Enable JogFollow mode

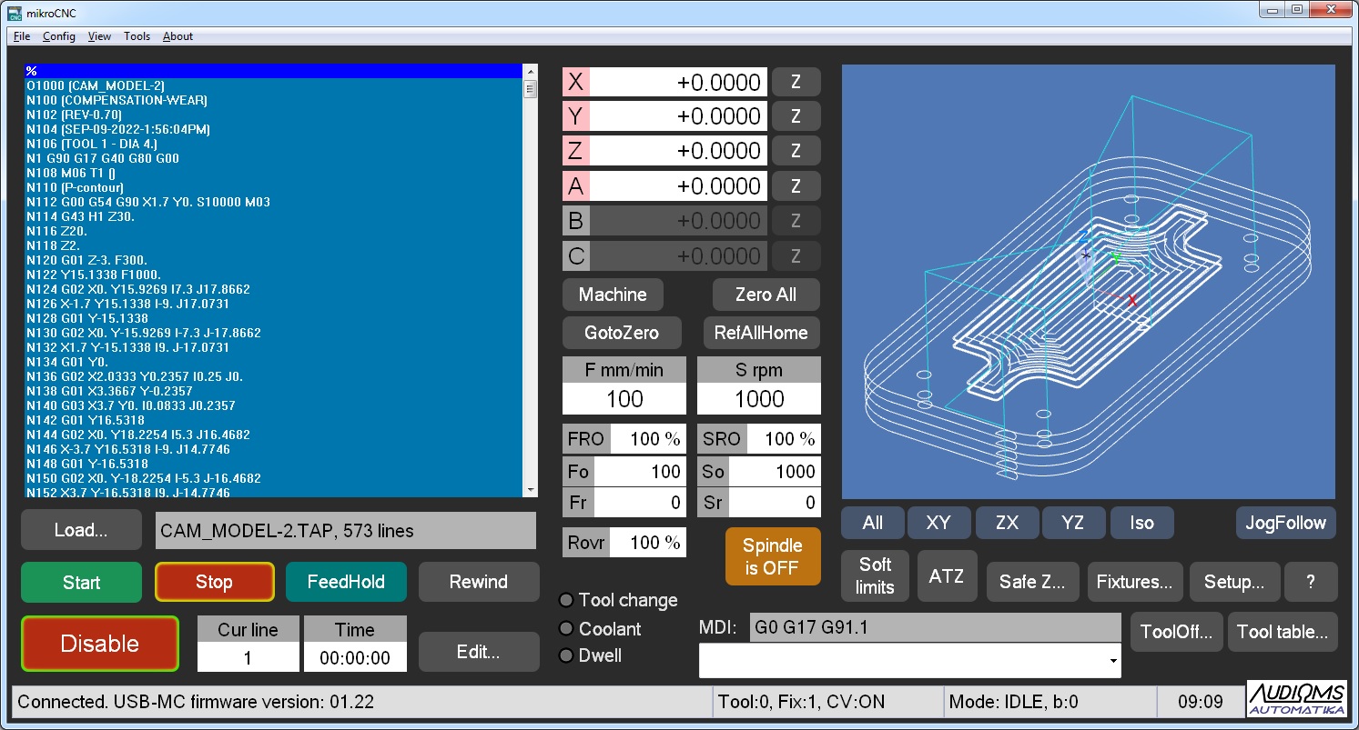1285,523
